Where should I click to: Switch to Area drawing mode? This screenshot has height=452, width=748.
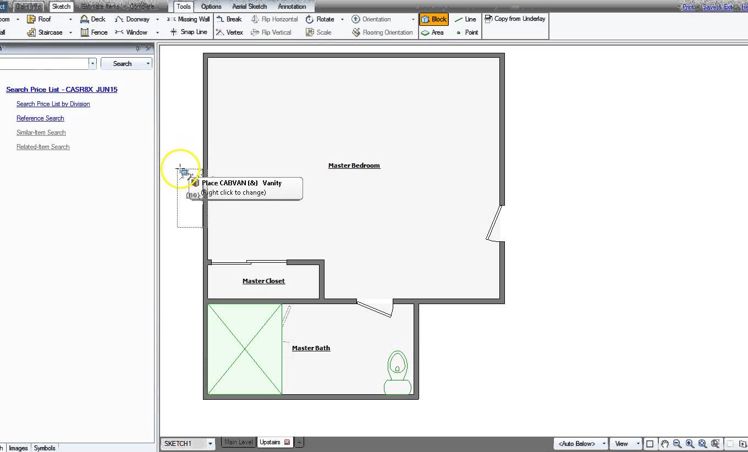[x=433, y=32]
